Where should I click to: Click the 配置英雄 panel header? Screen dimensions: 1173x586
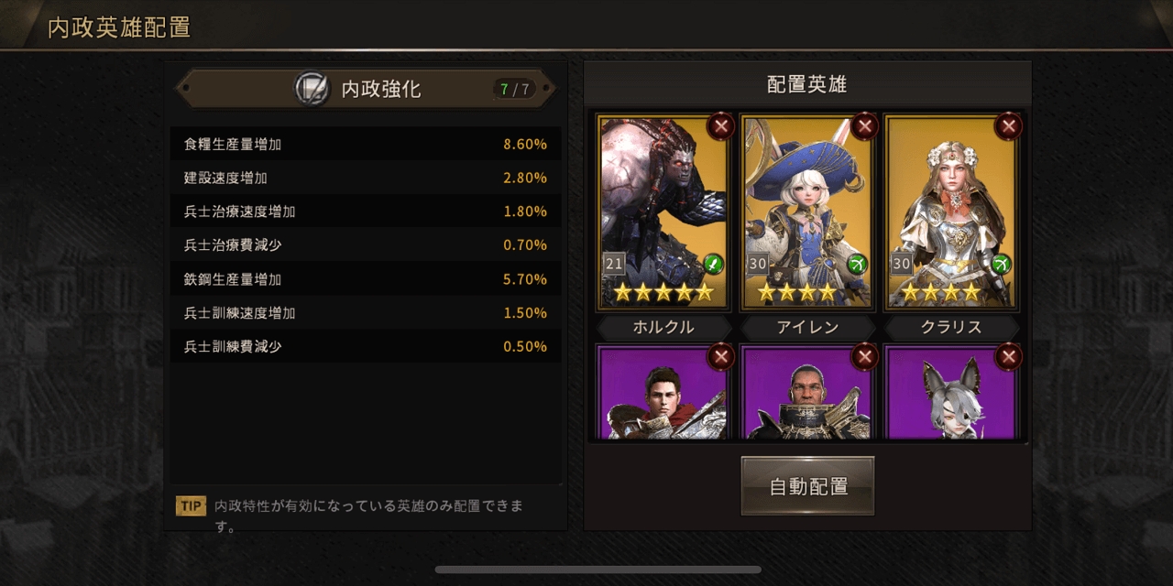807,84
